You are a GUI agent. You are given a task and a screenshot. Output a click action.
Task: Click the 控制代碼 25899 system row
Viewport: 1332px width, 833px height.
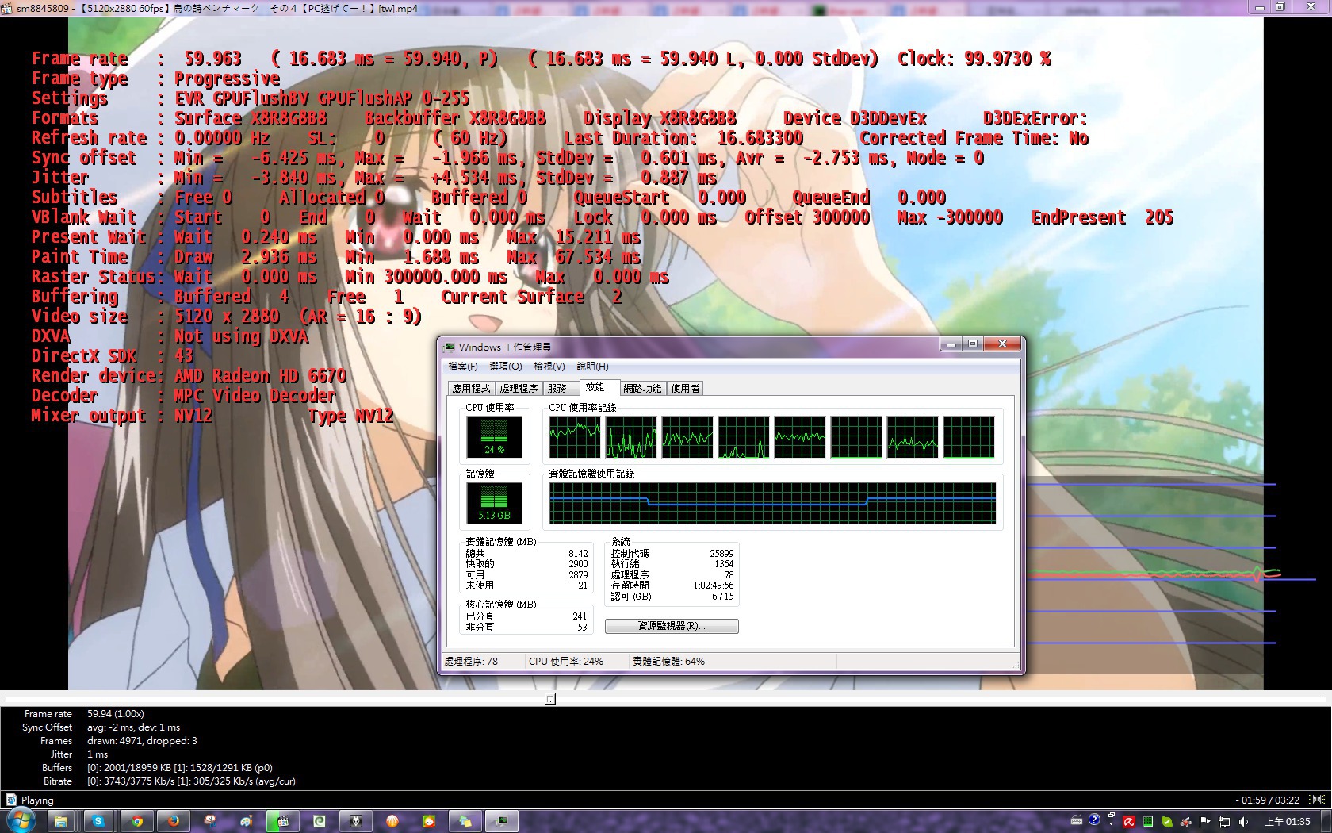(x=672, y=554)
